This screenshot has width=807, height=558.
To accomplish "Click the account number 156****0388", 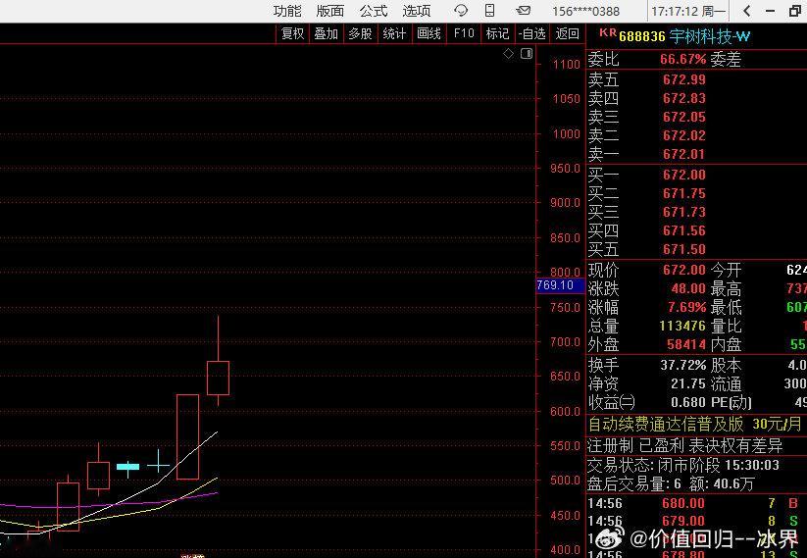I will pos(585,12).
